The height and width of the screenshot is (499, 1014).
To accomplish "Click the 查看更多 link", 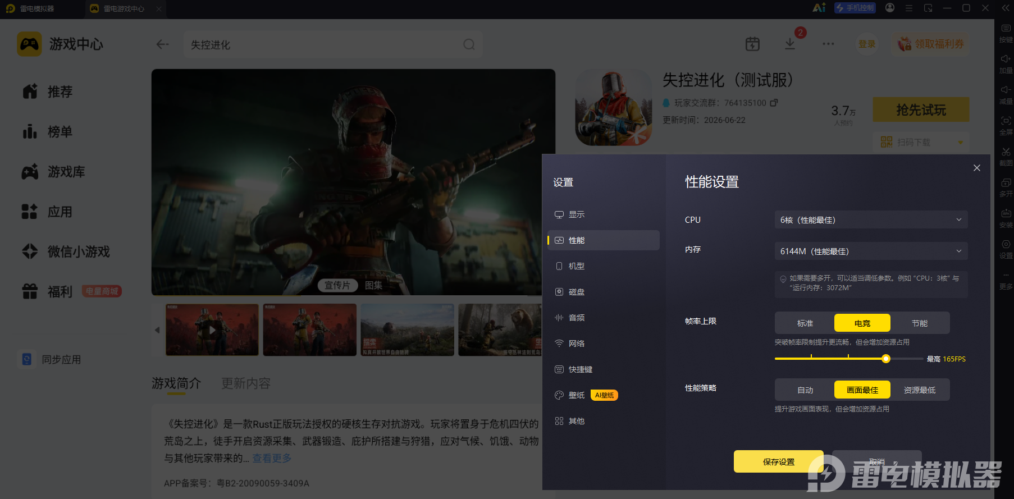I will pos(272,458).
